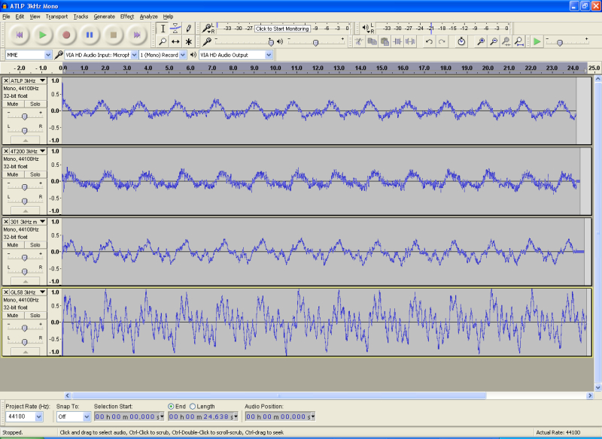Choose the Multi-Tool asterisk icon
The height and width of the screenshot is (439, 602).
click(x=188, y=41)
